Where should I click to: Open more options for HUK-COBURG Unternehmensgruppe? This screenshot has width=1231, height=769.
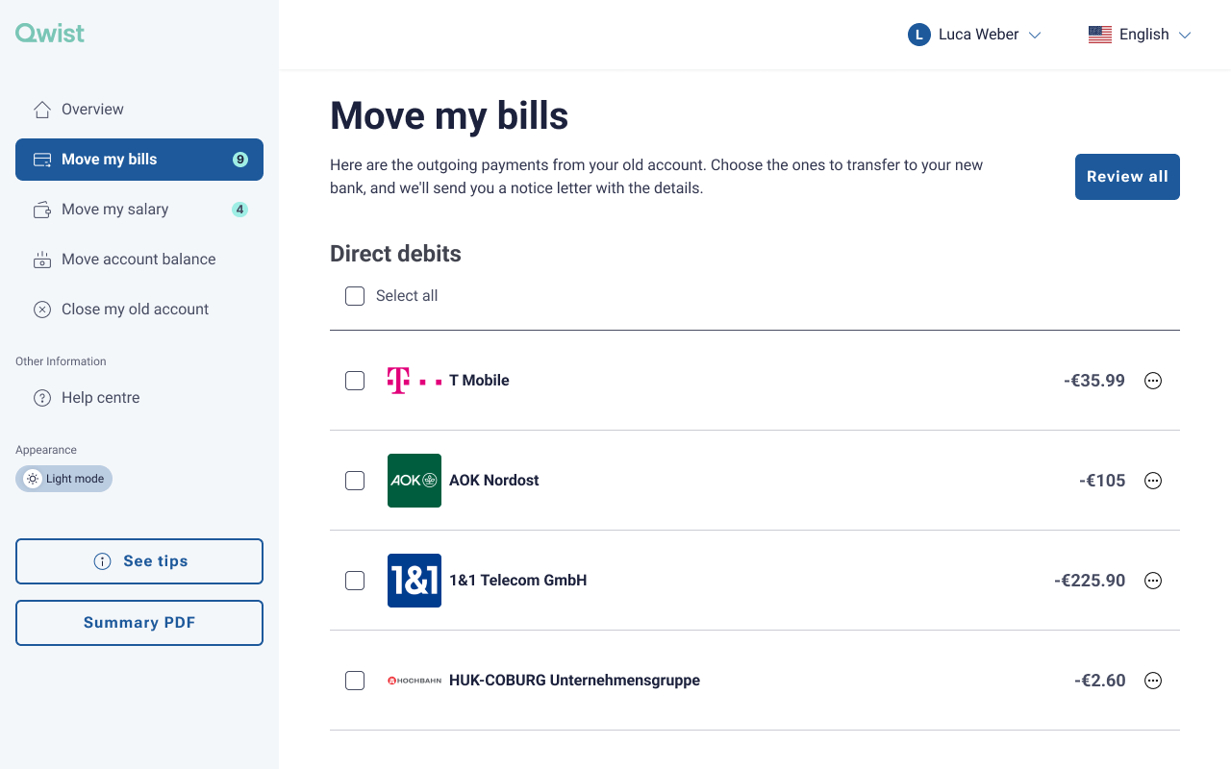(1153, 681)
